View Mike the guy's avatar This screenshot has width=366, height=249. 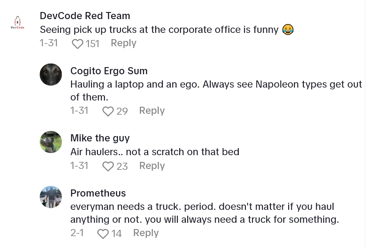click(x=51, y=142)
